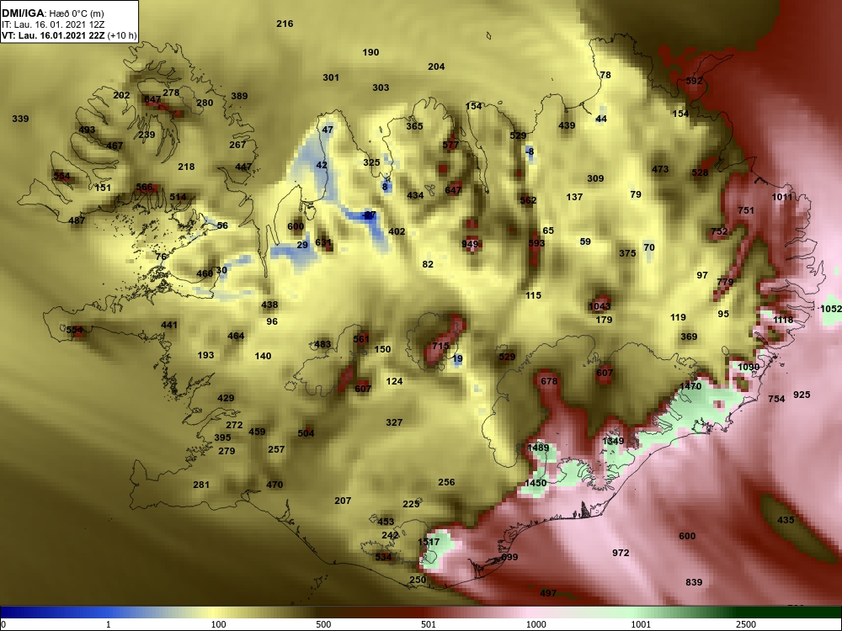Screen dimensions: 842x631
Task: Select the 1450 map value
Action: click(536, 483)
